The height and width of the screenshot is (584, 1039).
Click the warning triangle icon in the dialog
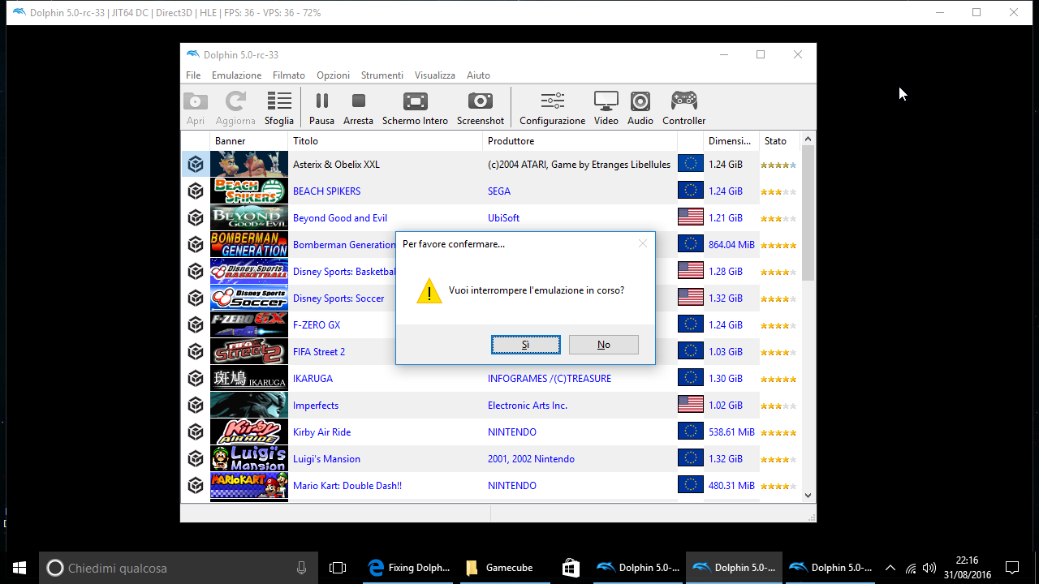(429, 291)
